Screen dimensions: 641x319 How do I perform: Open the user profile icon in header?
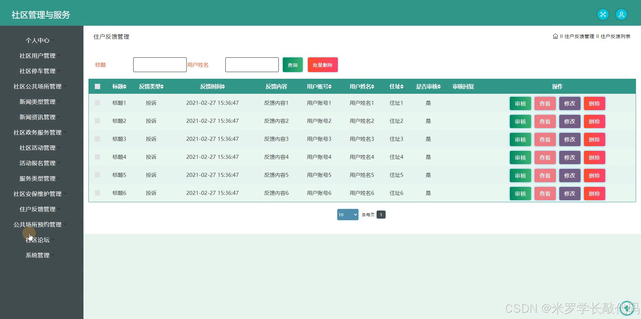pos(621,14)
